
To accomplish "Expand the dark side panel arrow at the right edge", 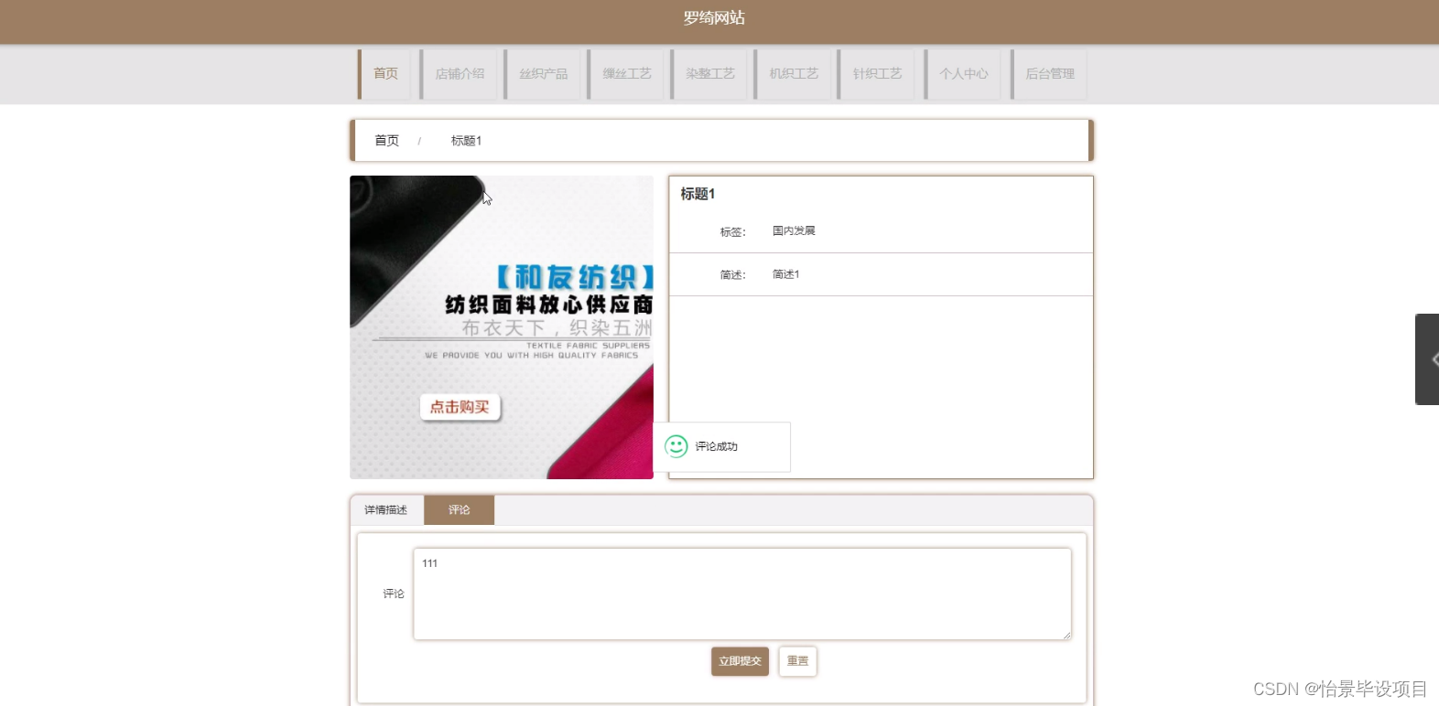I will [x=1428, y=359].
